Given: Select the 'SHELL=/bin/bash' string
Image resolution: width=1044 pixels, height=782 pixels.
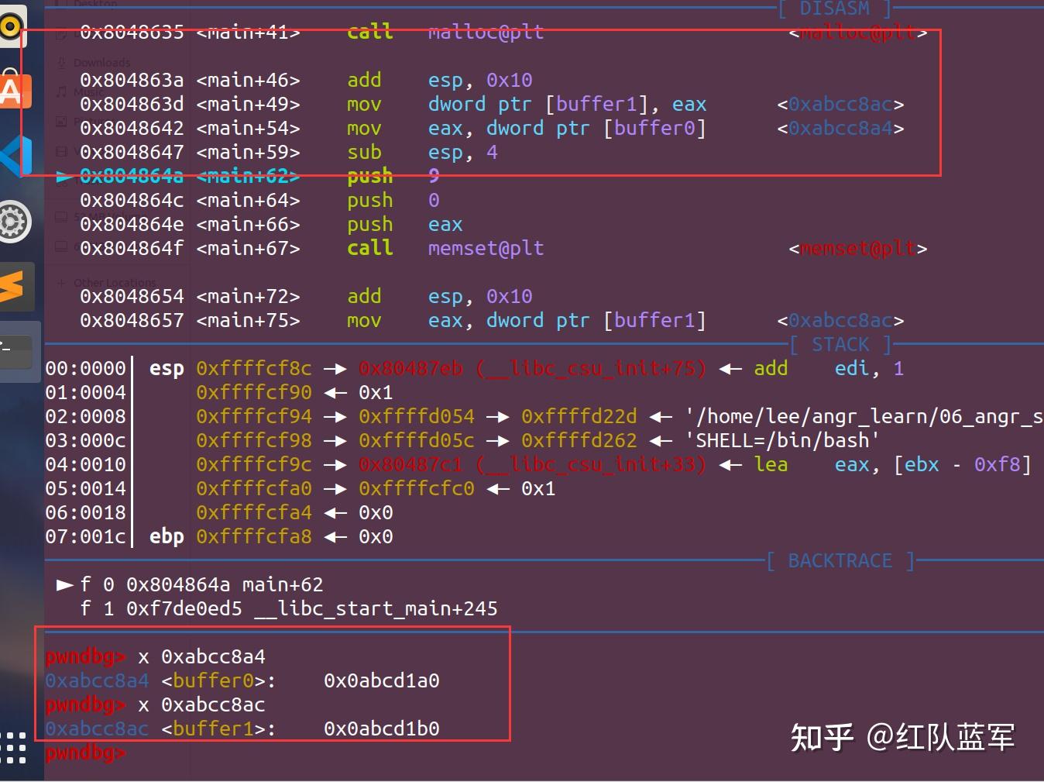Looking at the screenshot, I should pos(782,440).
